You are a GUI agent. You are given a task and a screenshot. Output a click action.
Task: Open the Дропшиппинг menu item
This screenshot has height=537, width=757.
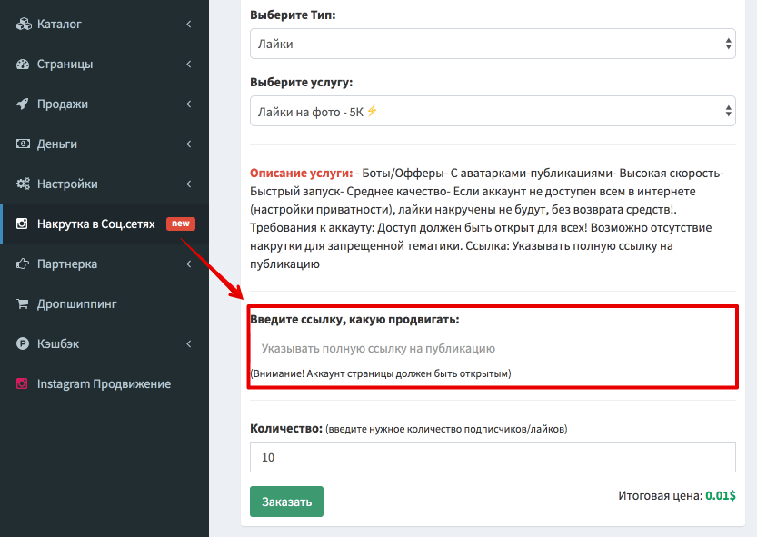click(x=77, y=304)
